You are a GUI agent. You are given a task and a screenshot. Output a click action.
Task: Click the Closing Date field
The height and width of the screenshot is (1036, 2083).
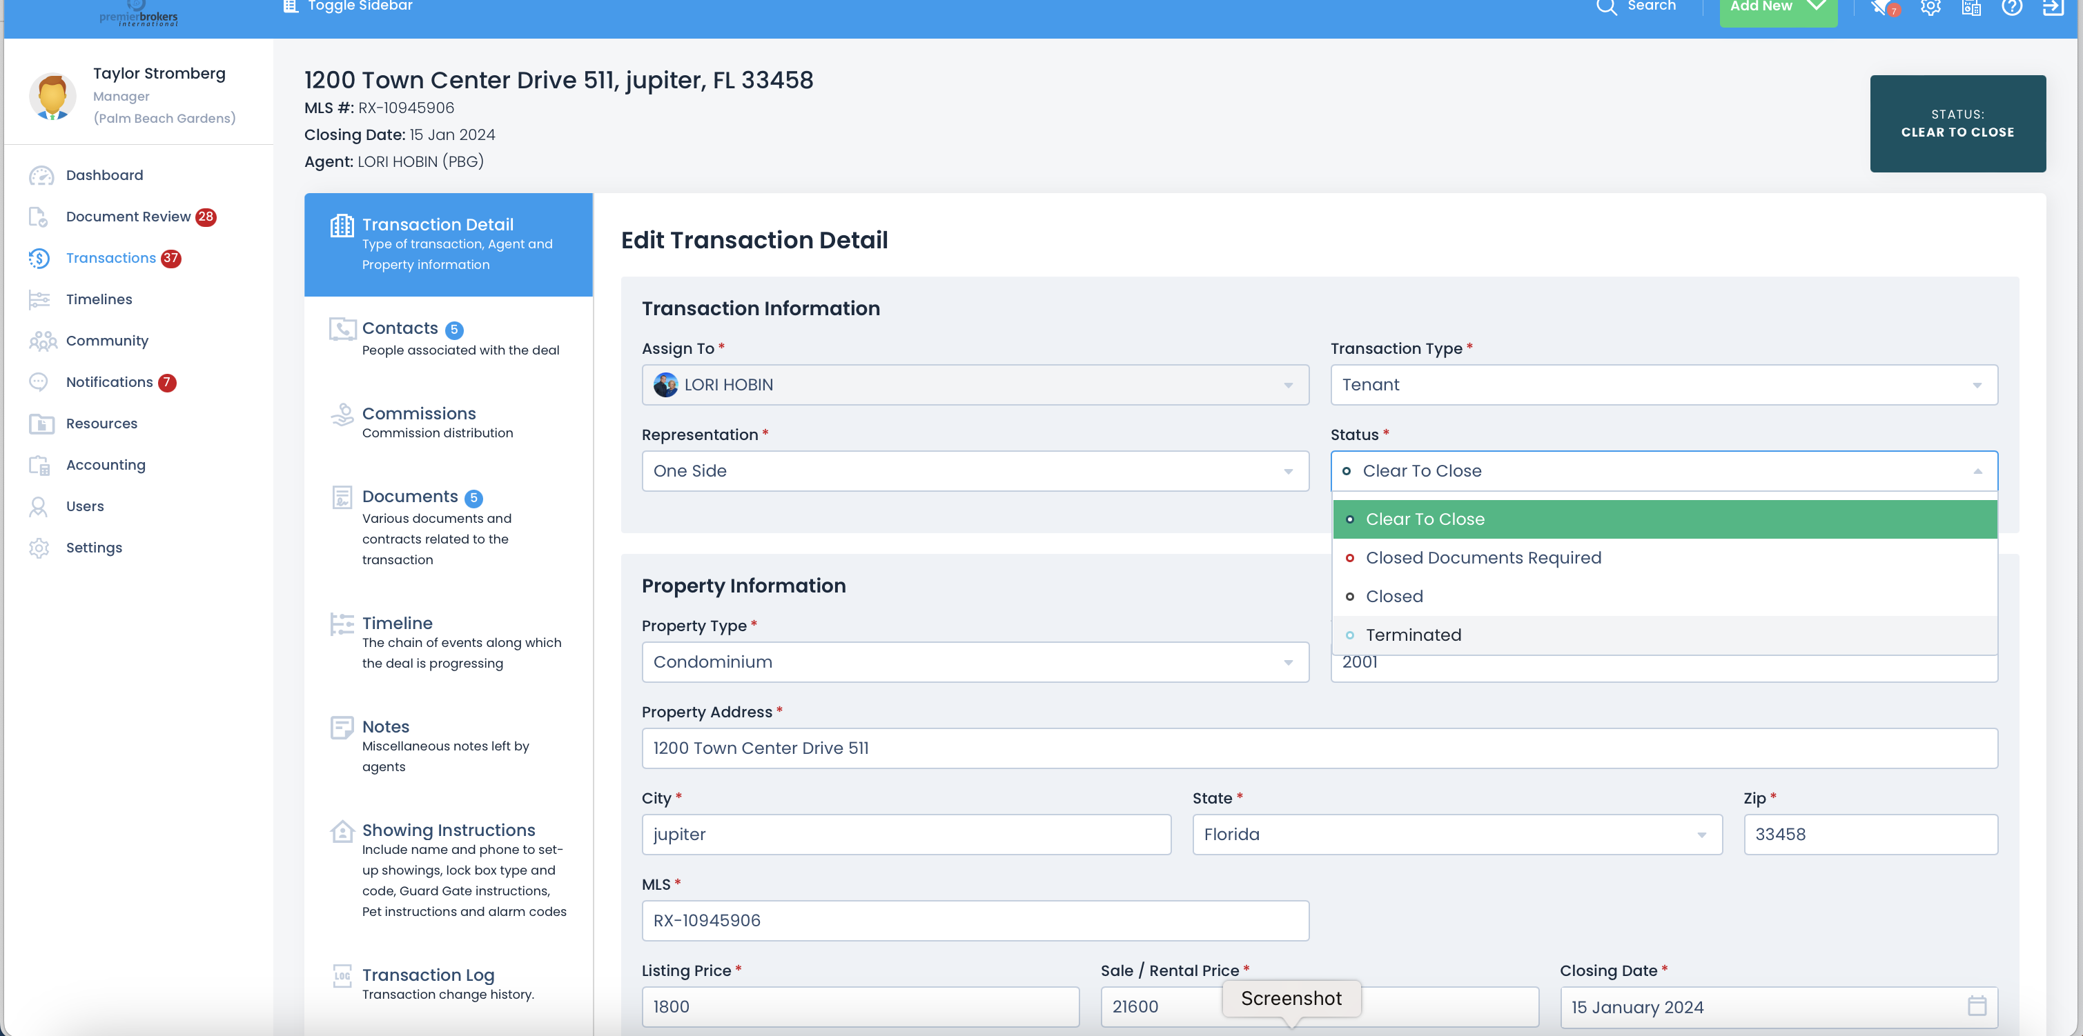pos(1778,1007)
